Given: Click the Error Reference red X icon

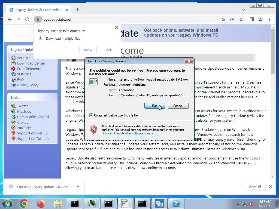Looking at the screenshot, I should (13, 69).
